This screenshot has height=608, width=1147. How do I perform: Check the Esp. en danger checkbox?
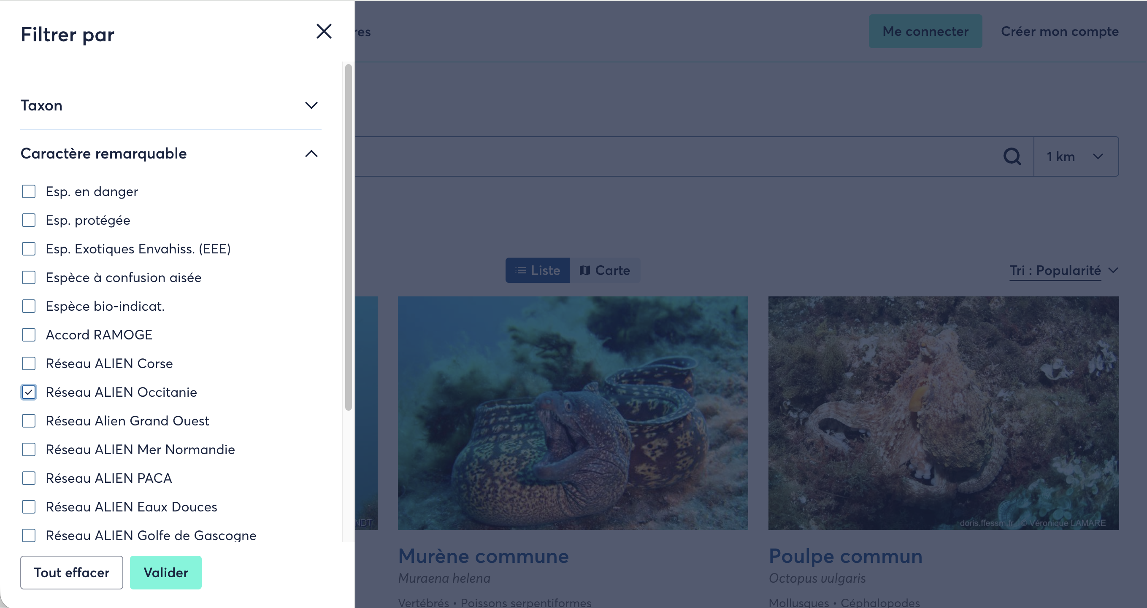[x=29, y=192]
